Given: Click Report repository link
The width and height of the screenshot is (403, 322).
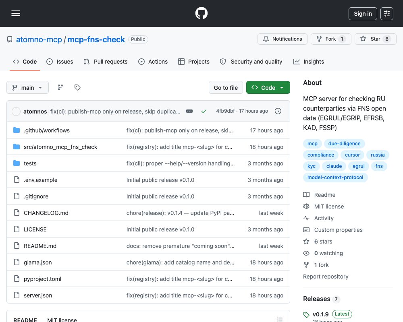Looking at the screenshot, I should (326, 277).
